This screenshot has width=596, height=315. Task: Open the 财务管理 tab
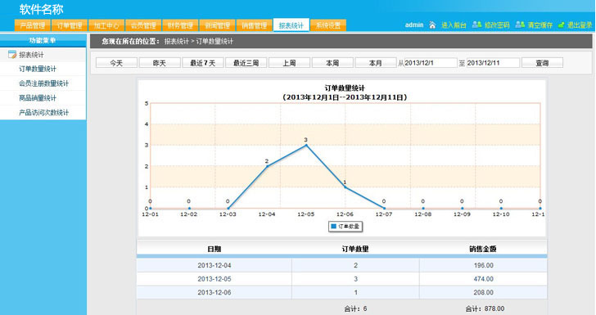[x=180, y=25]
